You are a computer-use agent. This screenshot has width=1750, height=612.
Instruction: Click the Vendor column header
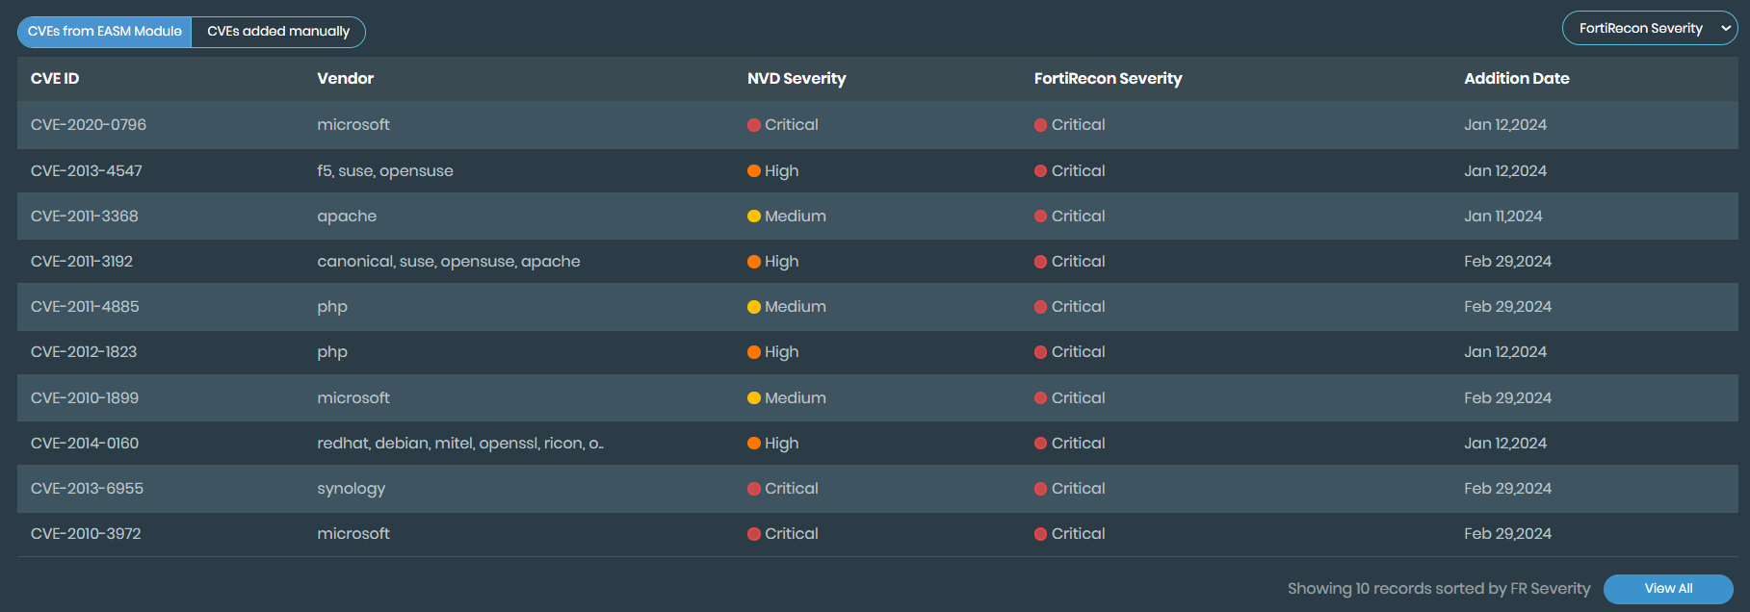tap(346, 79)
